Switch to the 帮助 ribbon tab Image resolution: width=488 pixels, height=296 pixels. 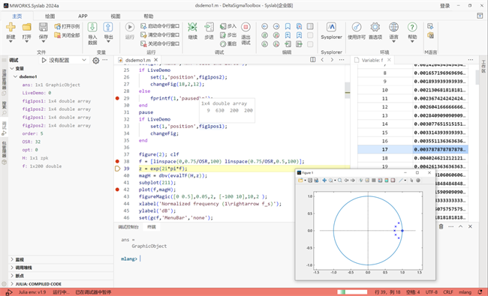coord(149,16)
